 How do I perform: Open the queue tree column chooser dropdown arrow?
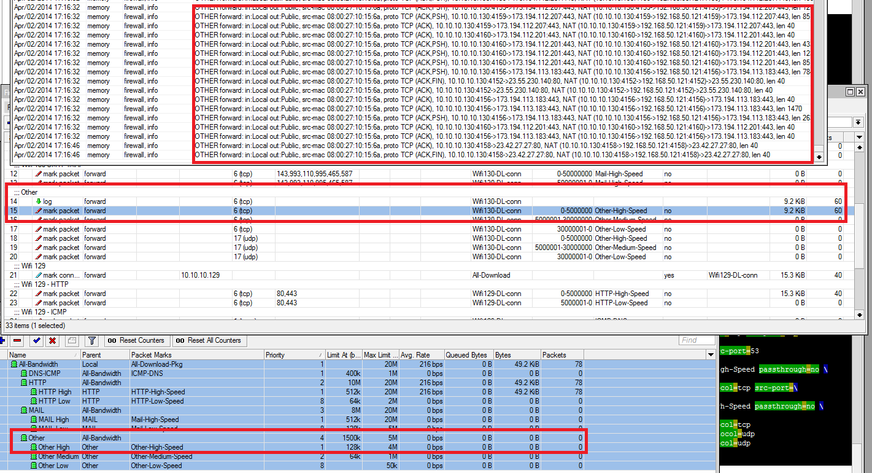coord(711,355)
